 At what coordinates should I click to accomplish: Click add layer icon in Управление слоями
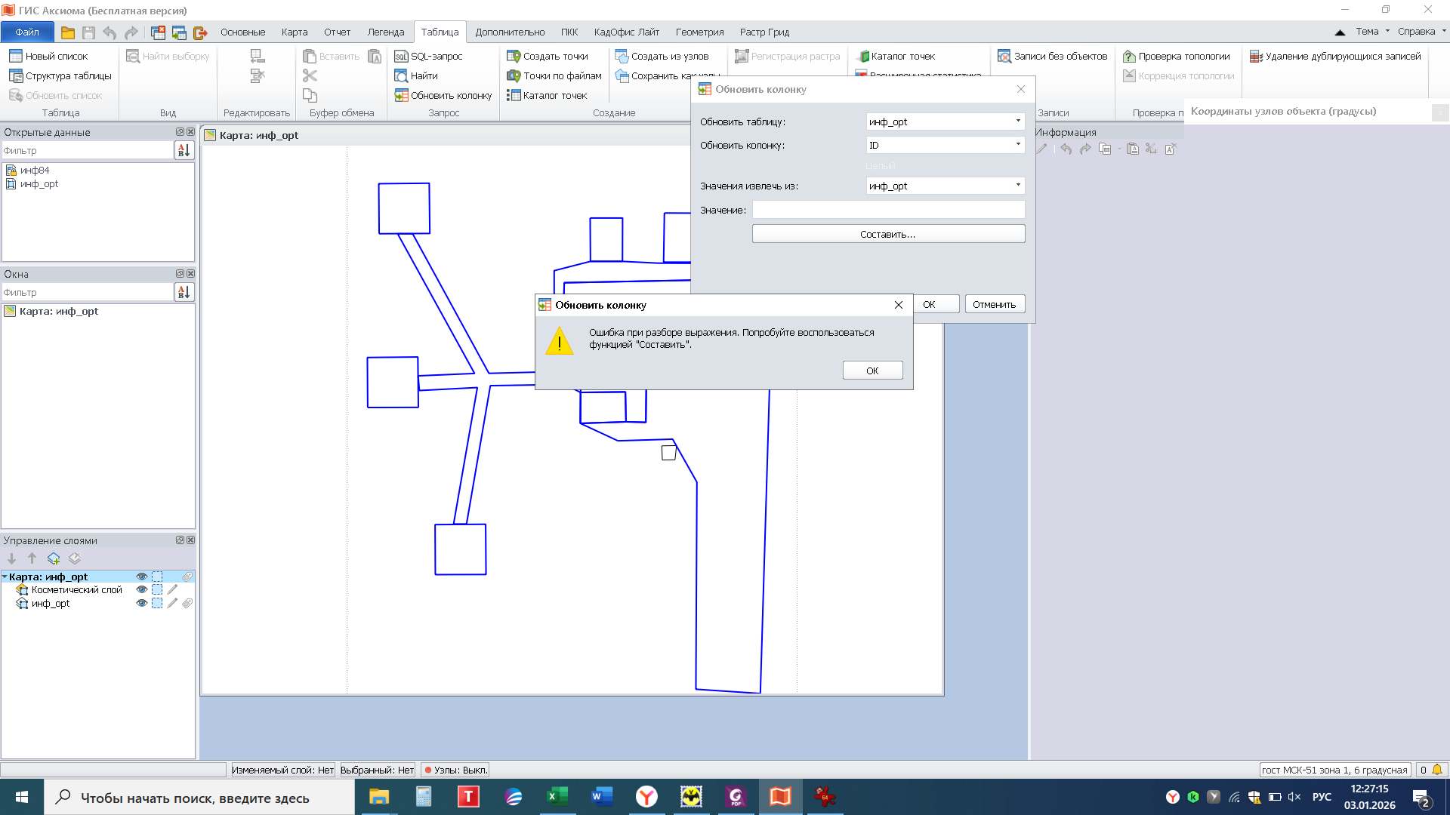(x=54, y=558)
